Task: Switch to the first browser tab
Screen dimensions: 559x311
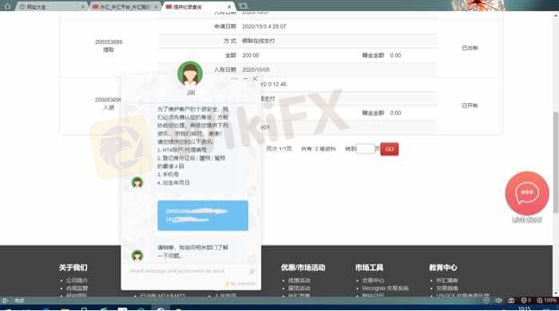Action: tap(50, 6)
